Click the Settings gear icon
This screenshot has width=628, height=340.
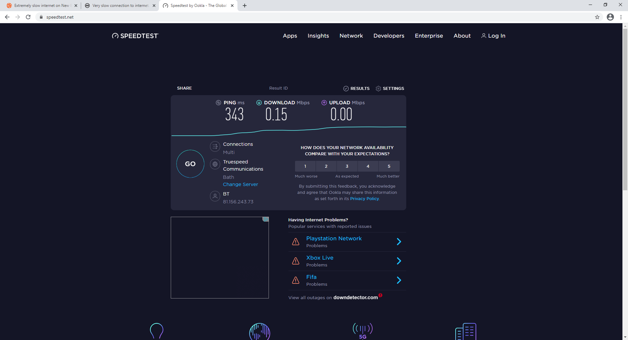pos(378,89)
